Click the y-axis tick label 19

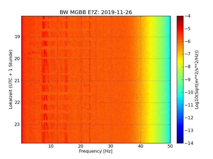pos(17,37)
